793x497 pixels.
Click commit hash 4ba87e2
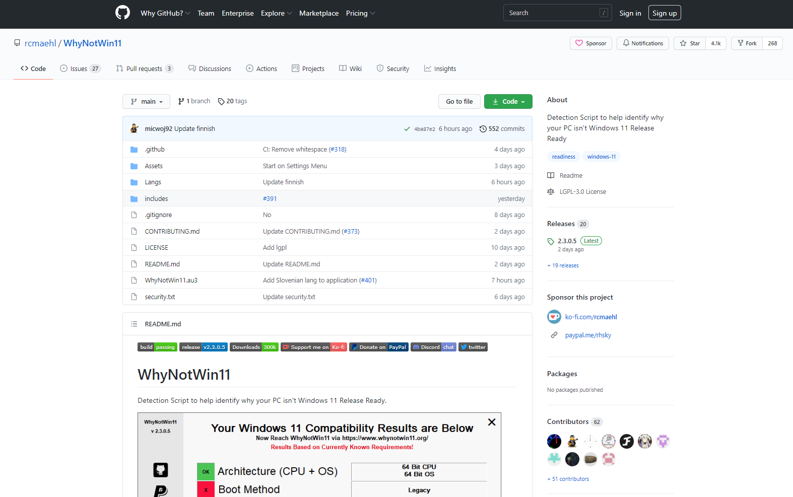(424, 129)
